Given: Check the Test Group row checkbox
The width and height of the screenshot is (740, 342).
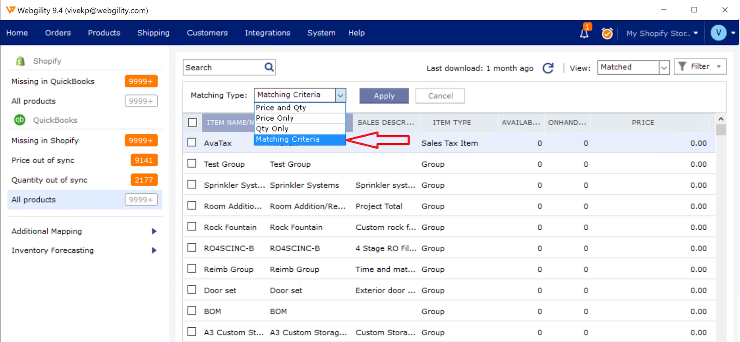Looking at the screenshot, I should pos(192,163).
